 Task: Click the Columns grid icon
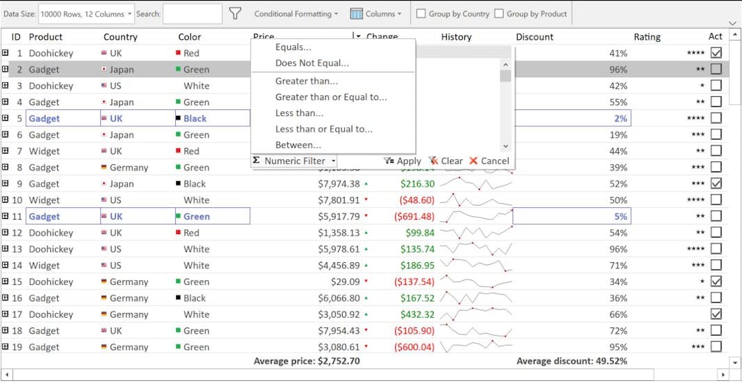pyautogui.click(x=356, y=14)
